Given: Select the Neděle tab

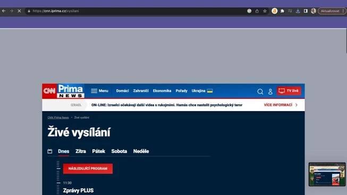Looking at the screenshot, I should pos(141,151).
